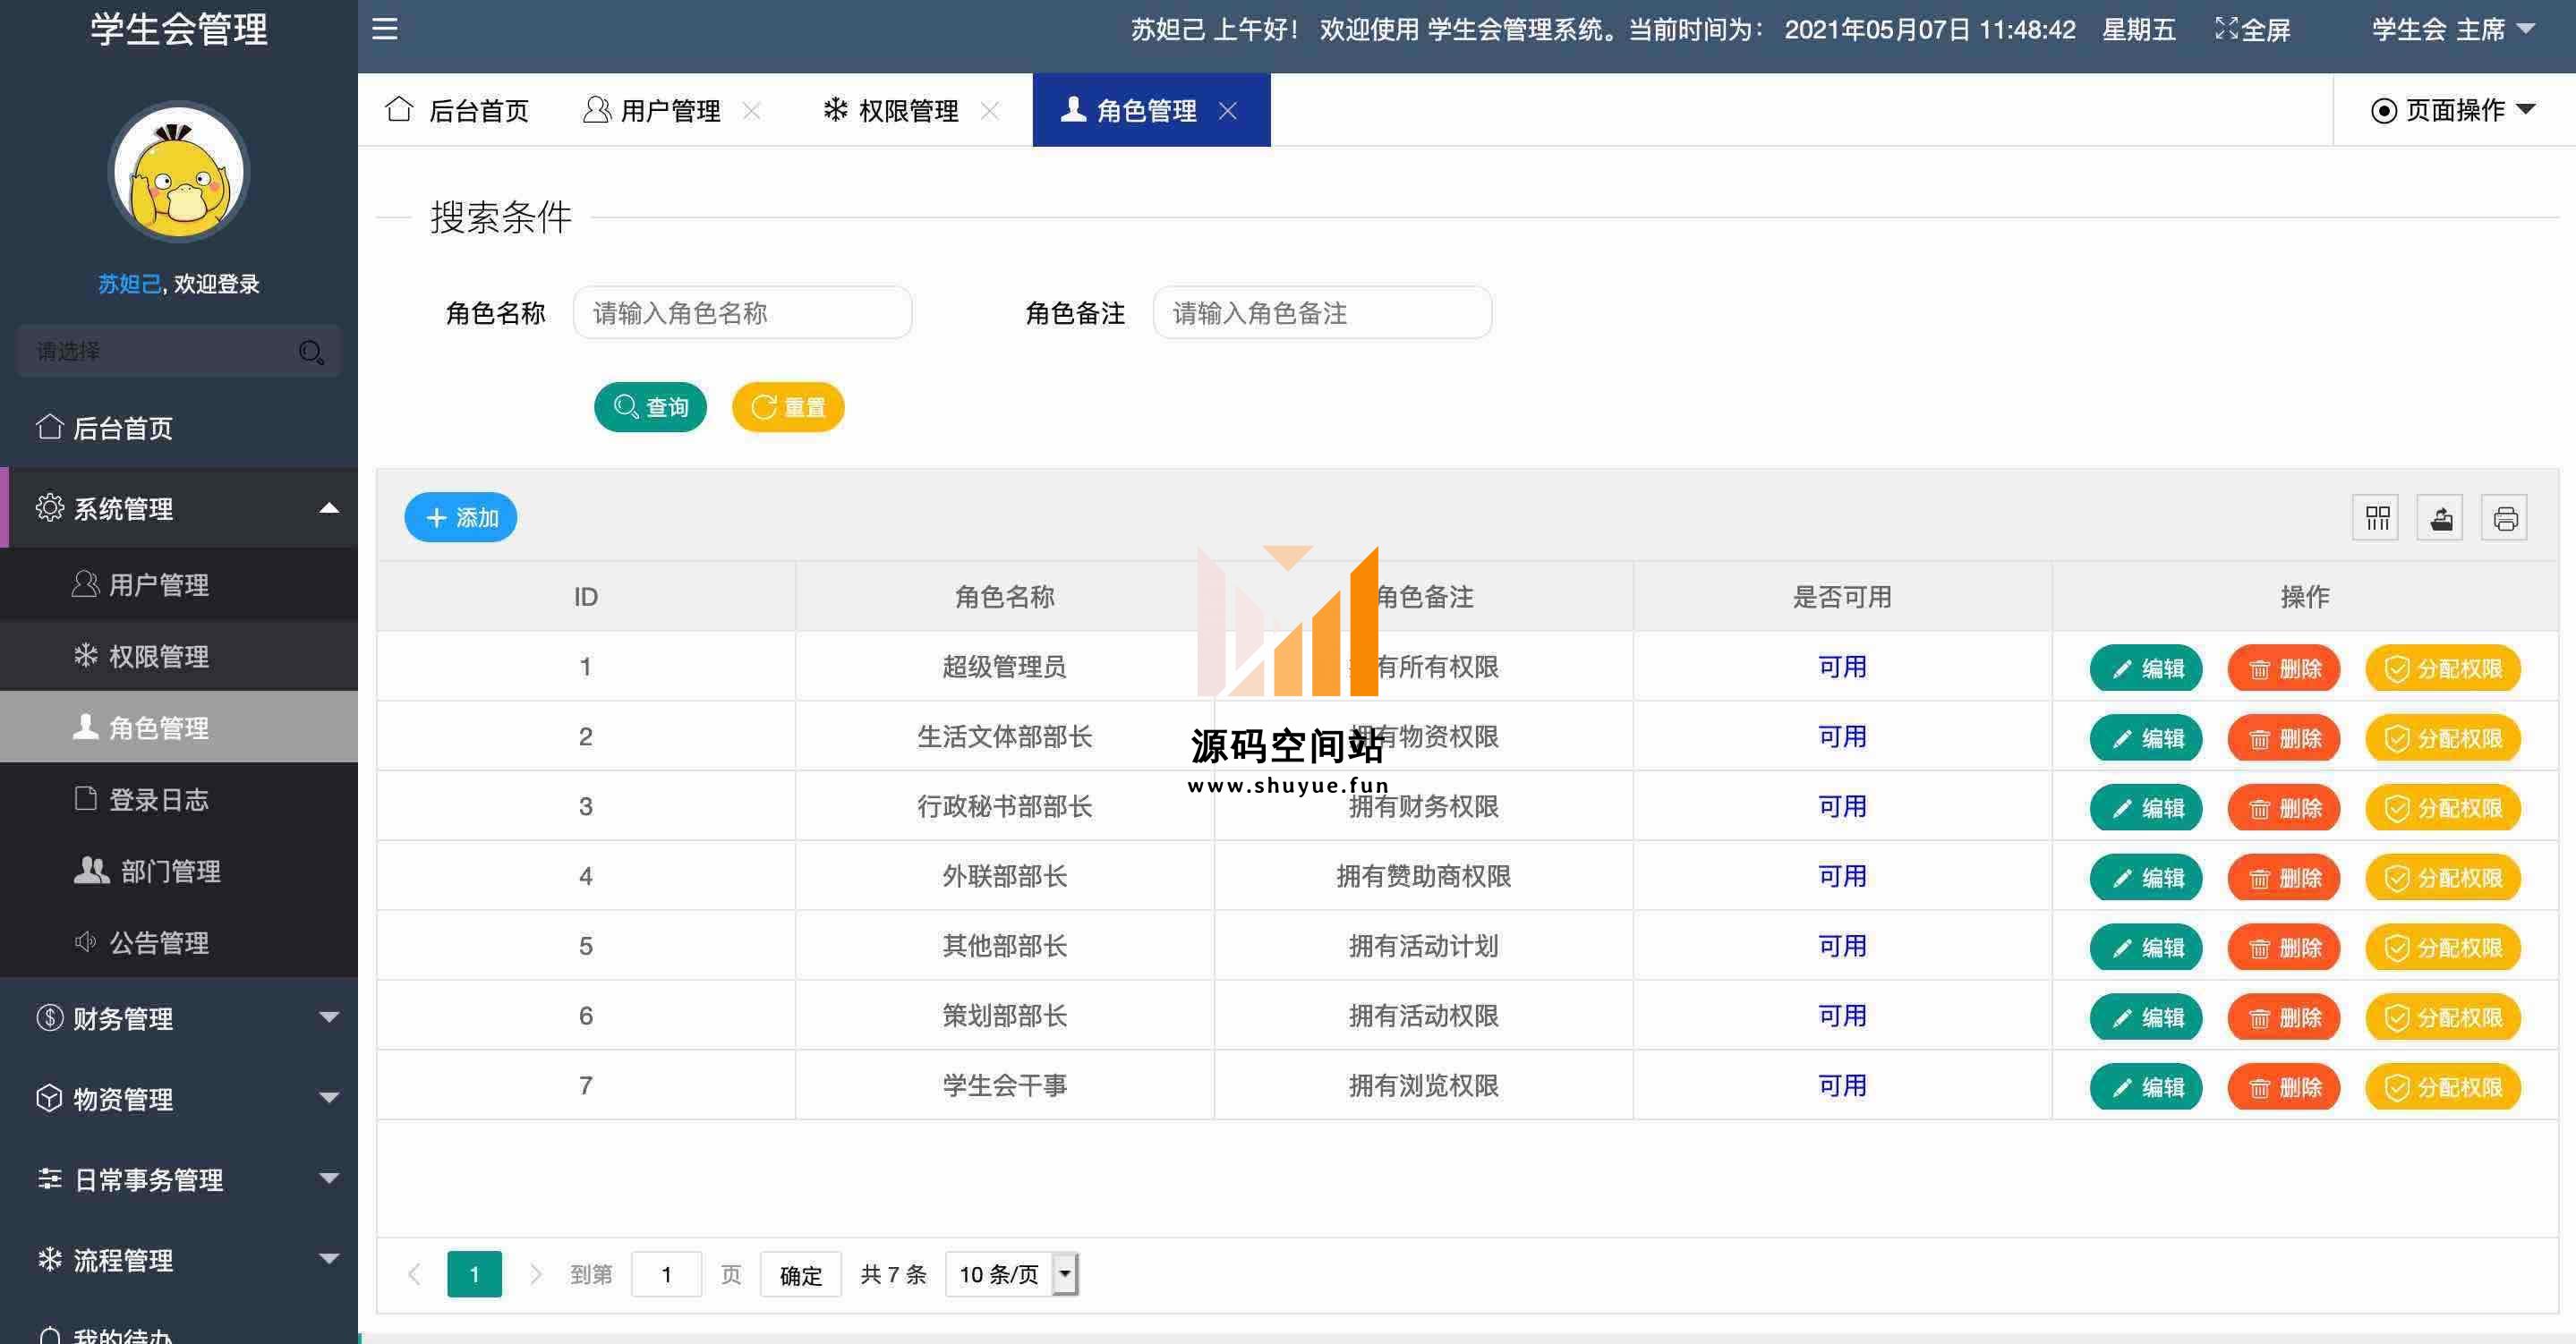Go to next page arrow
The image size is (2576, 1344).
(535, 1274)
